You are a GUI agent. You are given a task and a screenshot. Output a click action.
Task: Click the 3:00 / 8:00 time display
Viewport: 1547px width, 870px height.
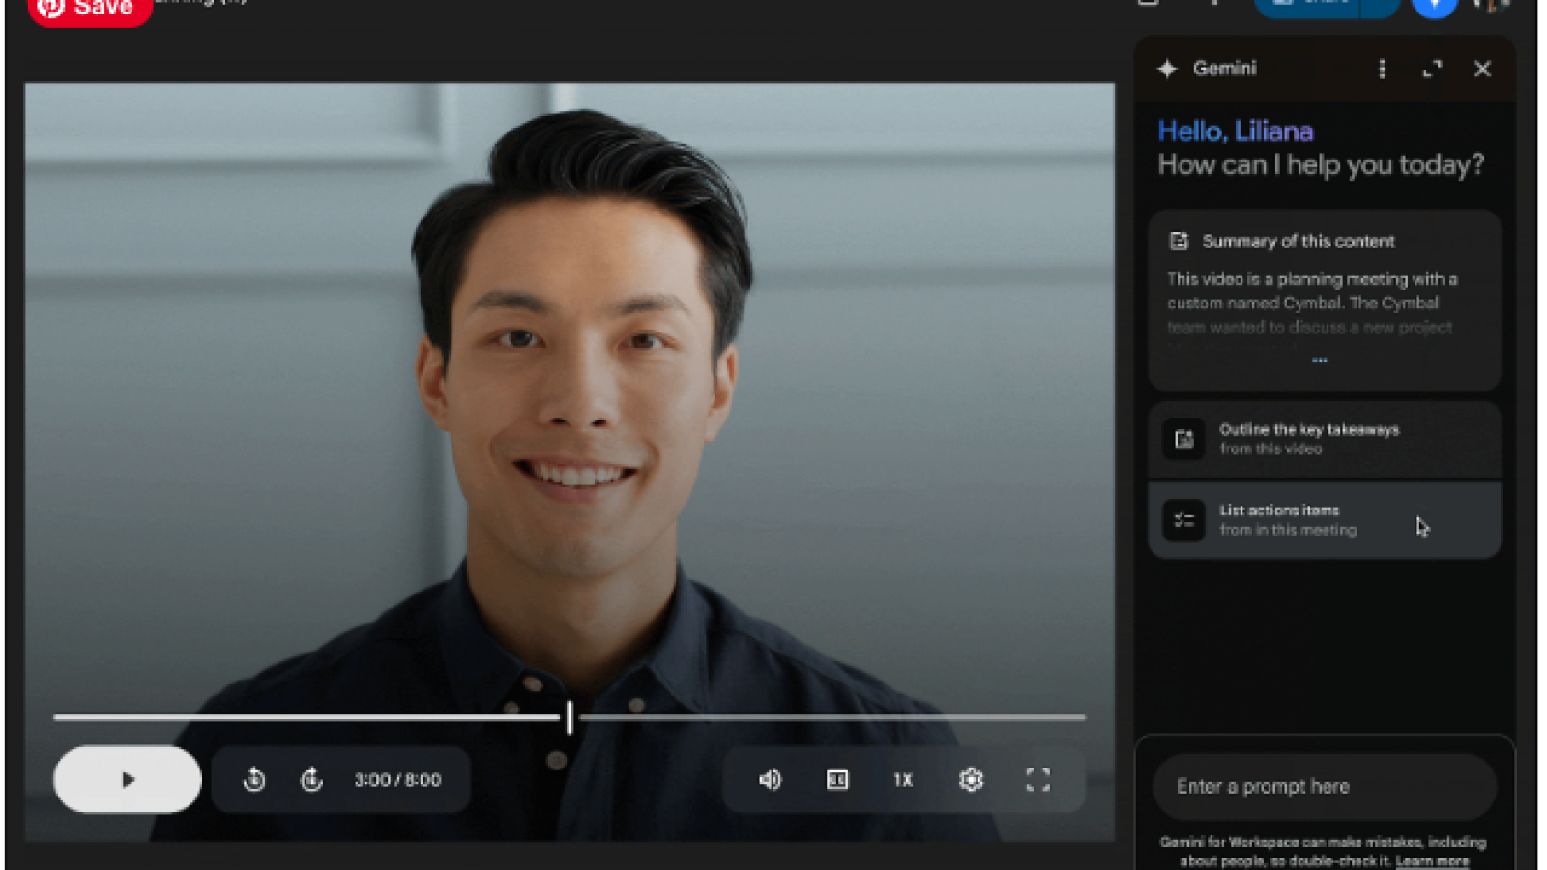click(397, 779)
